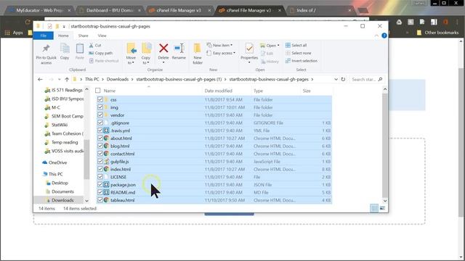Screen dimensions: 465x261
Task: Switch to Index of / browser tab
Action: point(320,10)
